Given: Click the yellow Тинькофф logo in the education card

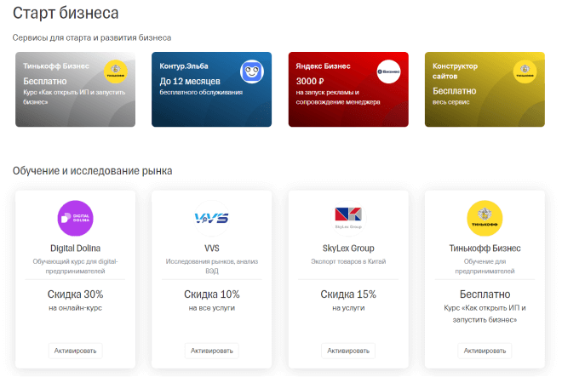Looking at the screenshot, I should (x=485, y=218).
